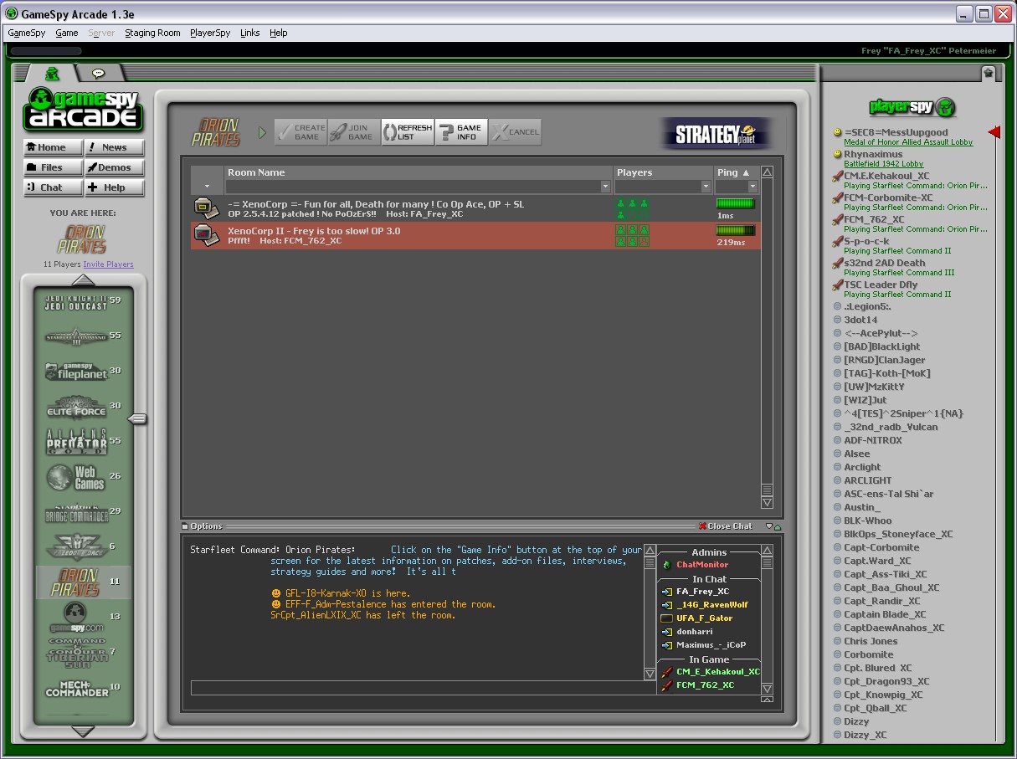Image resolution: width=1017 pixels, height=759 pixels.
Task: Click the News navigation button
Action: (114, 147)
